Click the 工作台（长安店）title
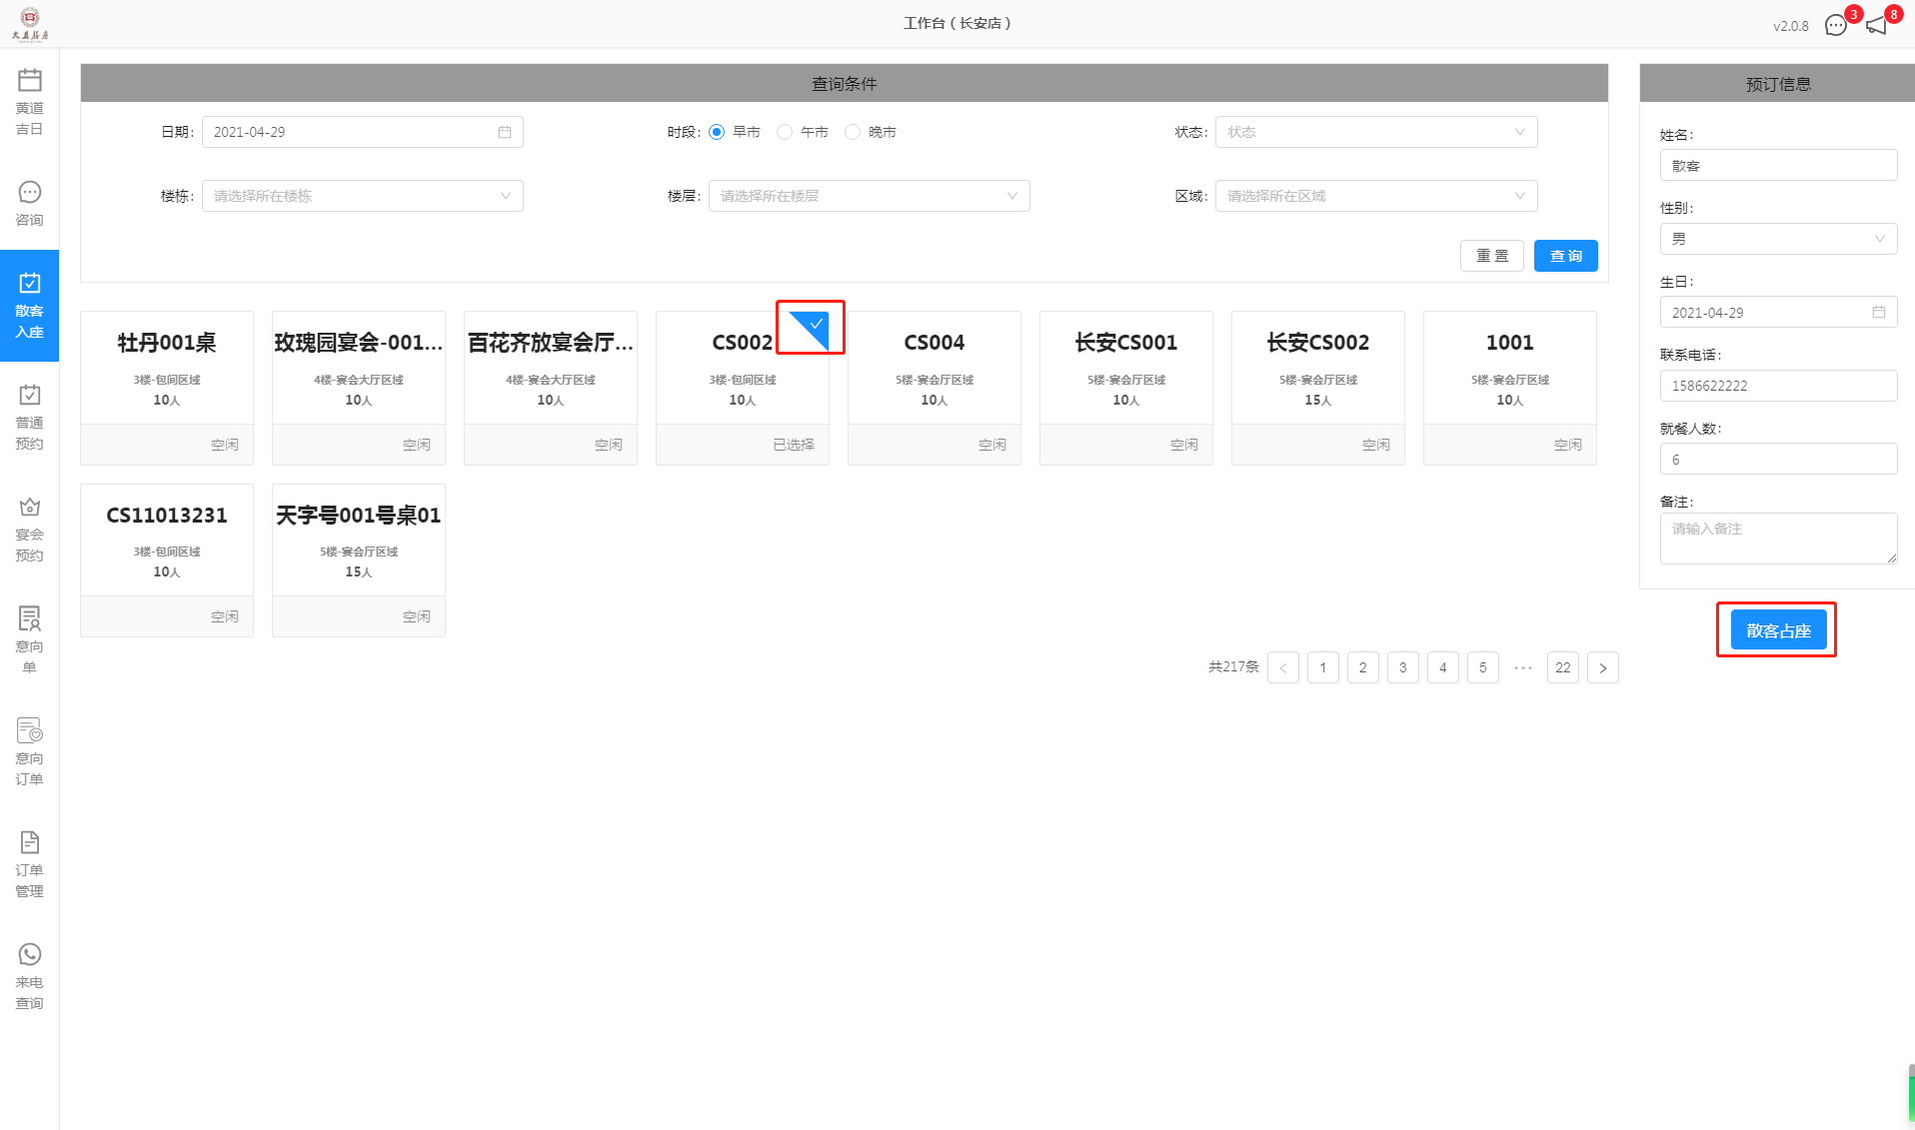1915x1130 pixels. [x=957, y=23]
